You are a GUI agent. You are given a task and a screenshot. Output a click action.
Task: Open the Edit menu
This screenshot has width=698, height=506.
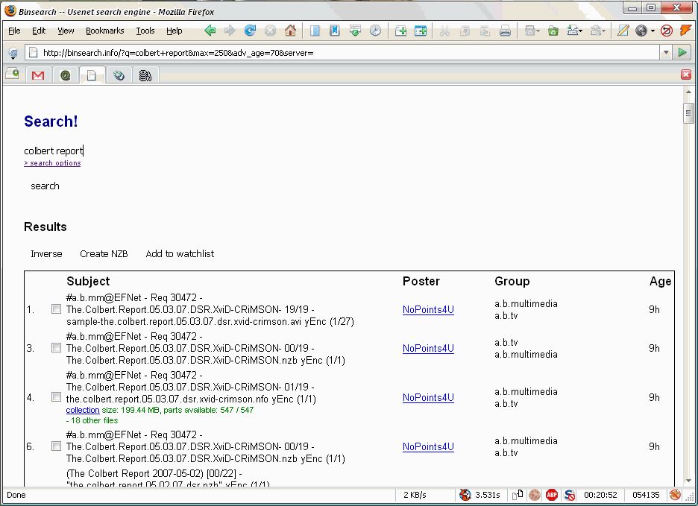(39, 31)
